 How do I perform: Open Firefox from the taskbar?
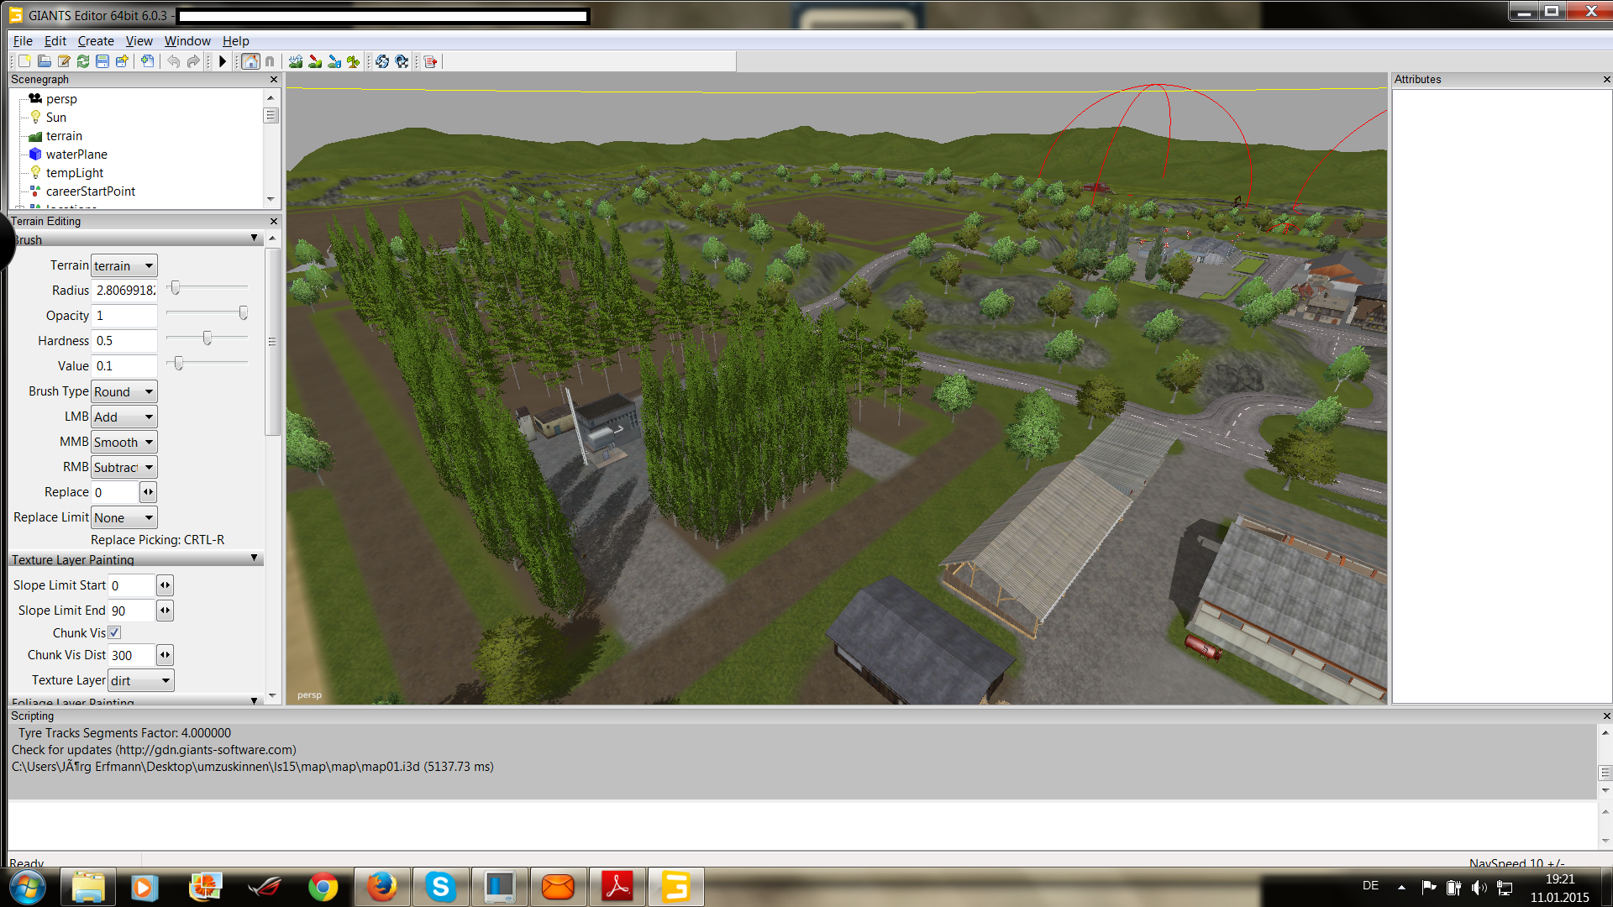[381, 887]
